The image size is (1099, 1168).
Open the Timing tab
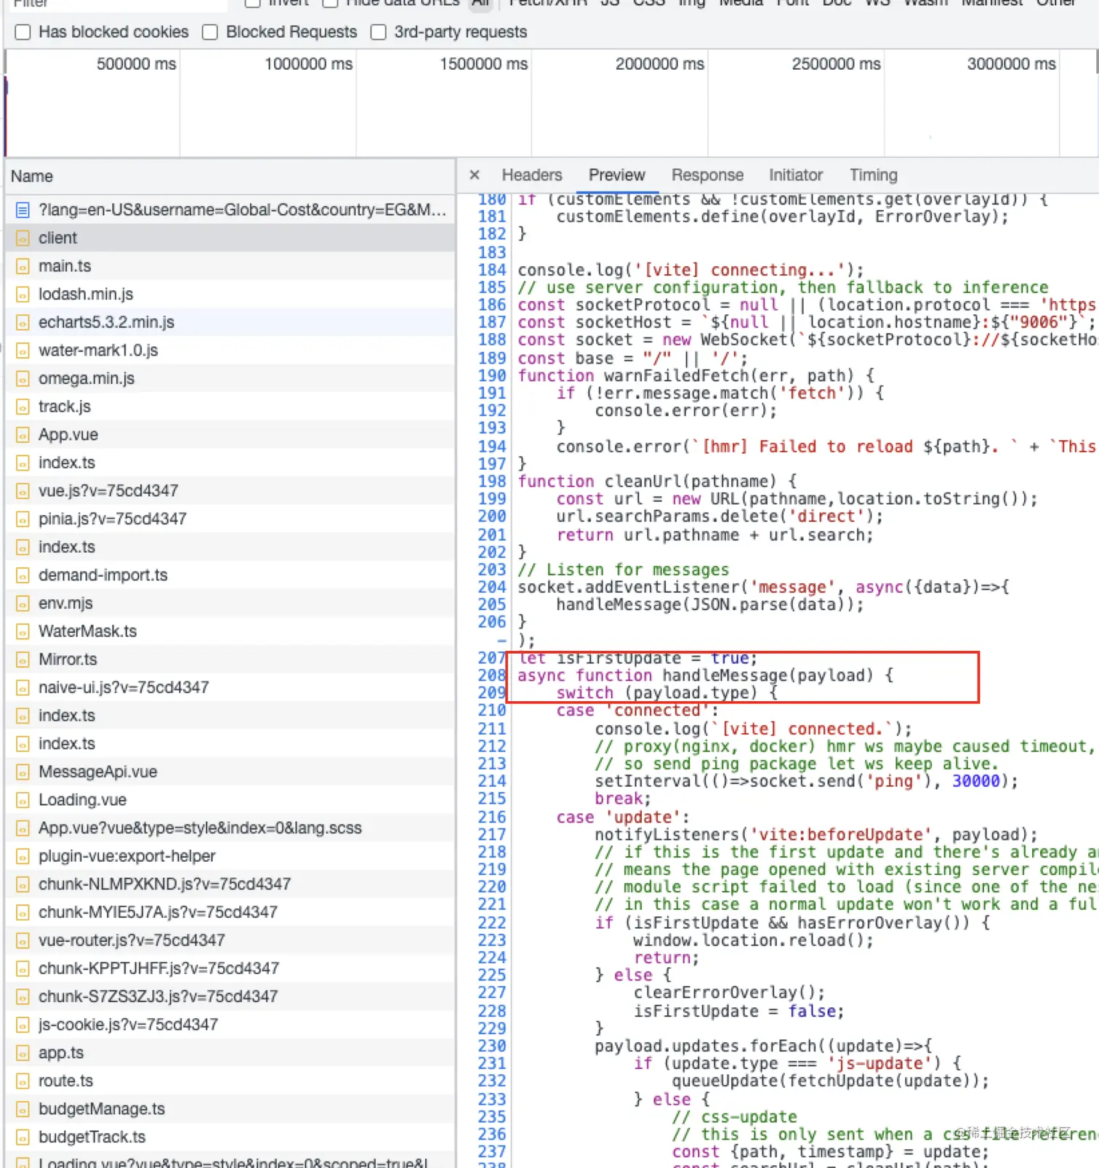(874, 175)
